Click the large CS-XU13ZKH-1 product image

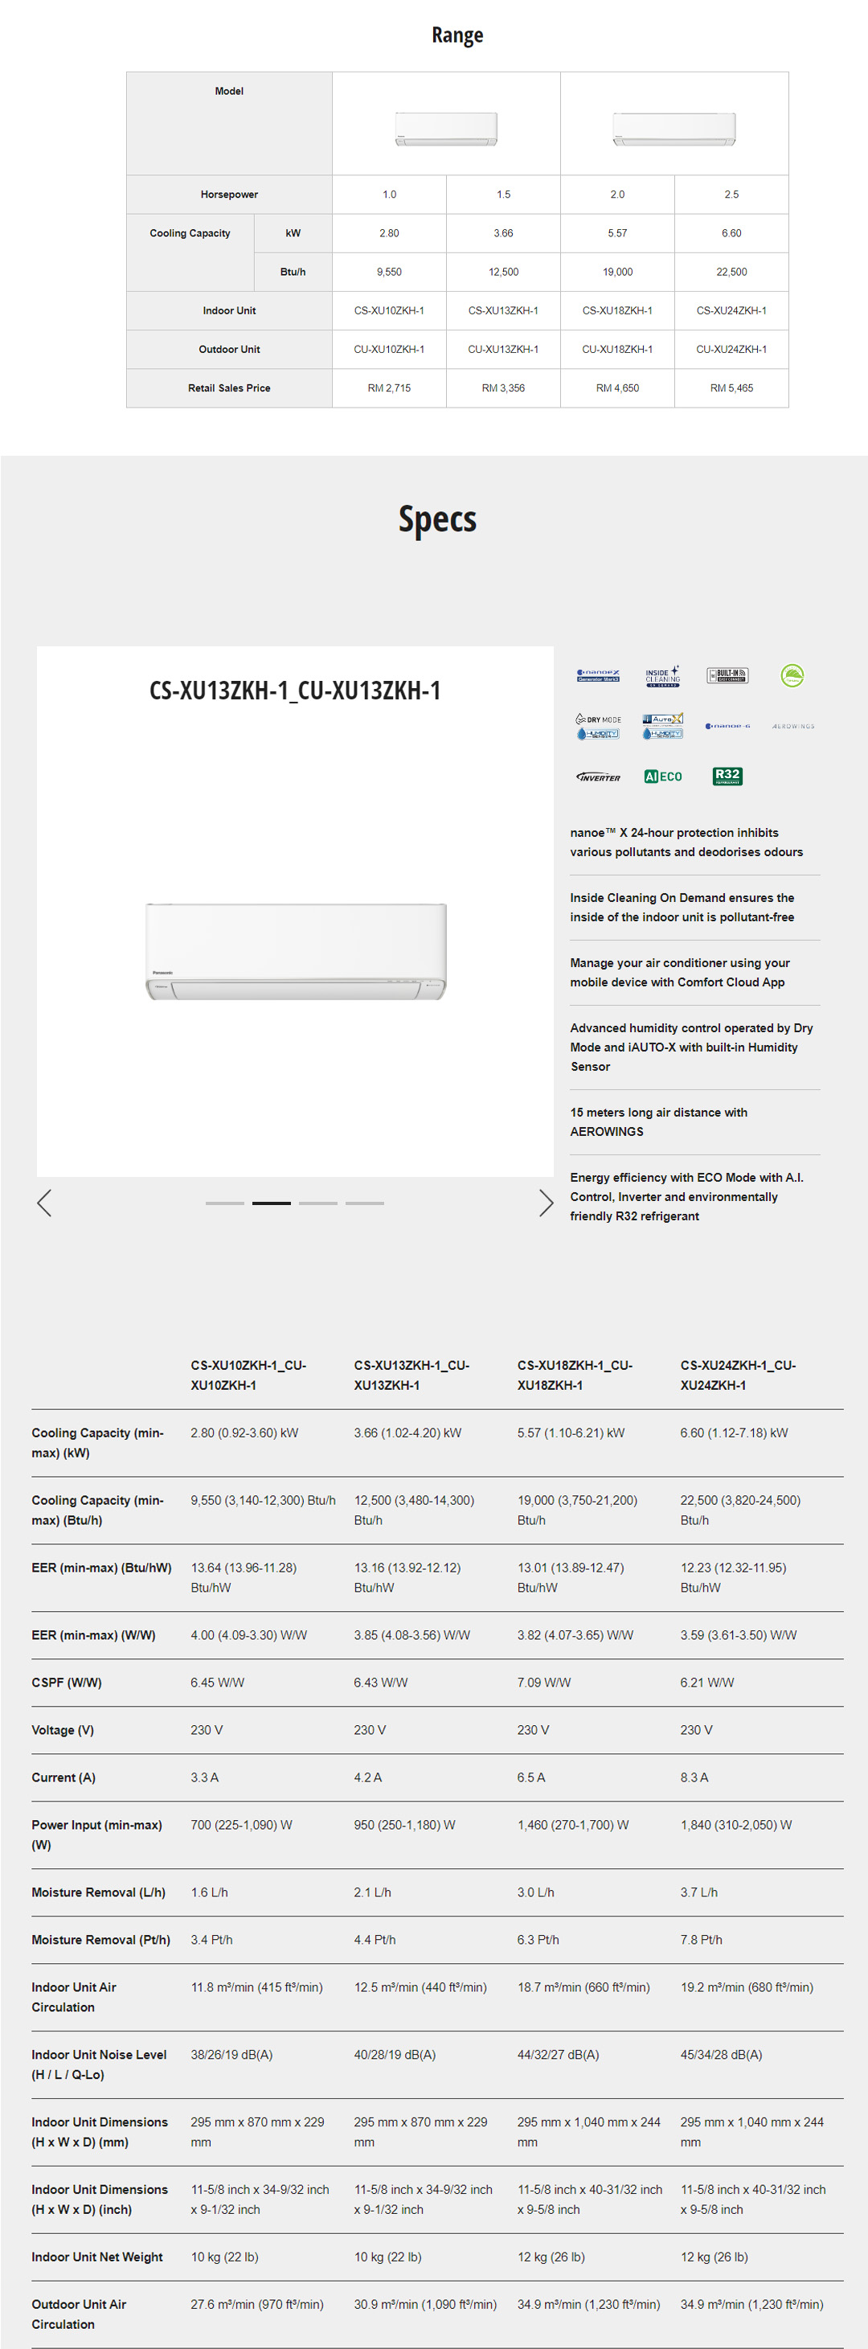(x=296, y=951)
